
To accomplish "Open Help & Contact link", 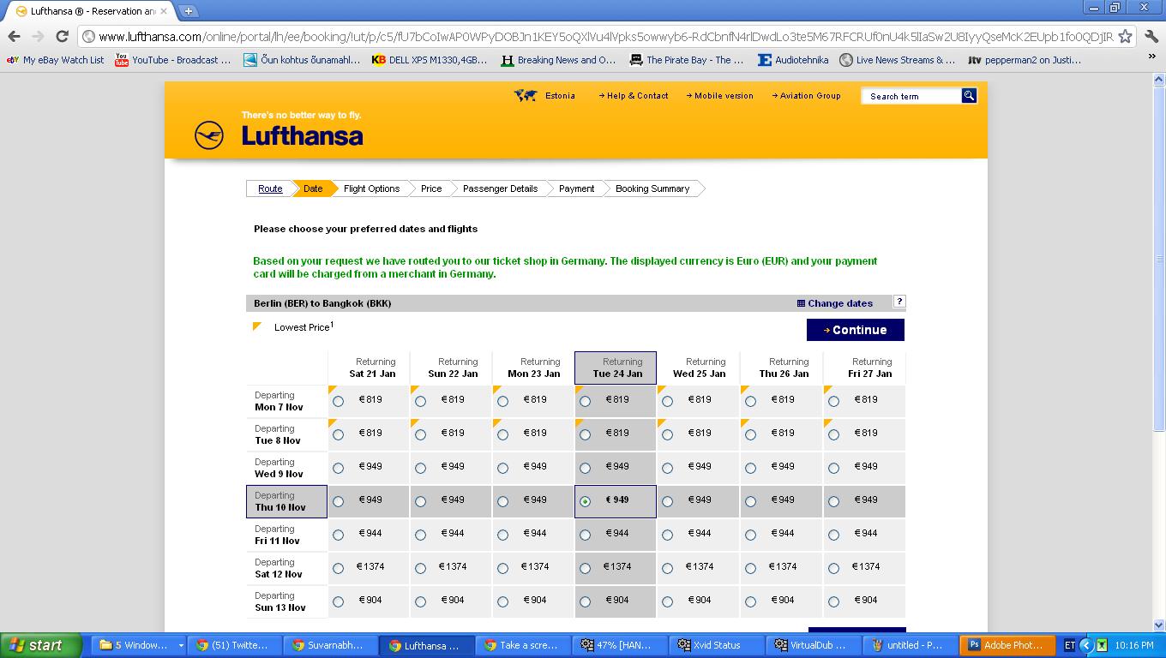I will click(634, 96).
